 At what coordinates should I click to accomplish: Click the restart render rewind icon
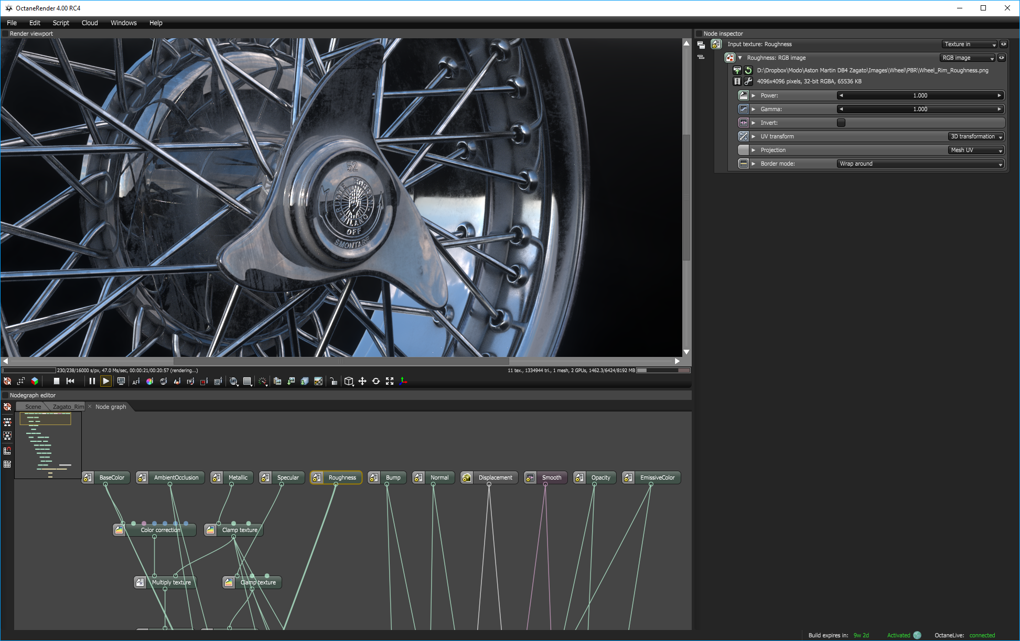[70, 381]
